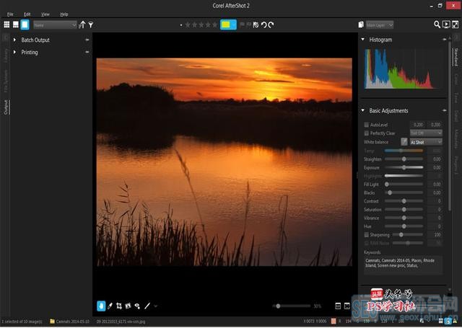Reset image settings icon left of rotate
462x328 pixels.
tap(256, 25)
